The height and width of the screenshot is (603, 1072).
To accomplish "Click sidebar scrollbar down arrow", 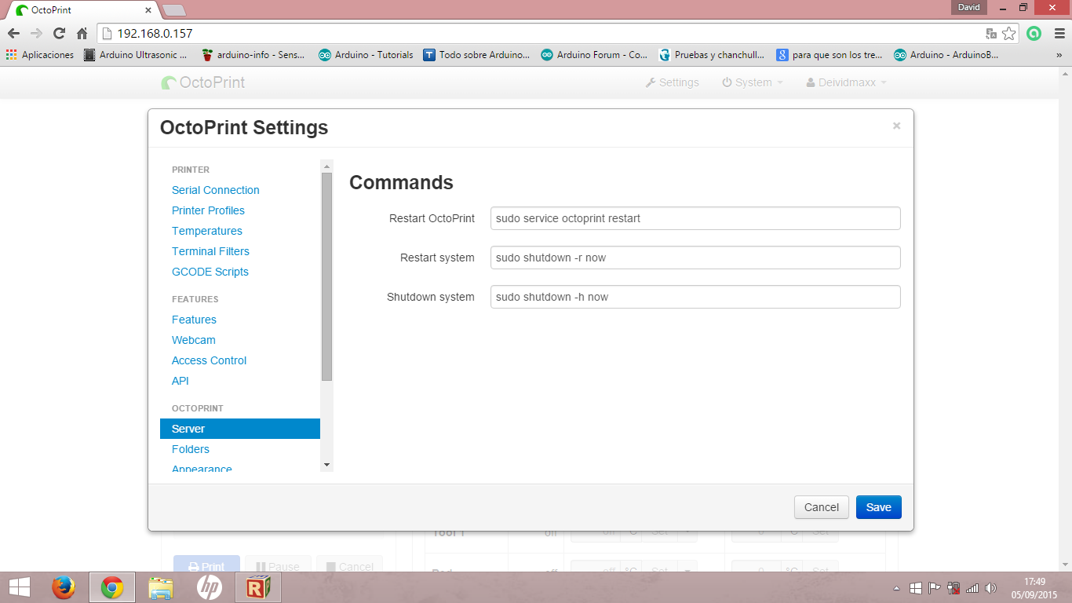I will (327, 465).
